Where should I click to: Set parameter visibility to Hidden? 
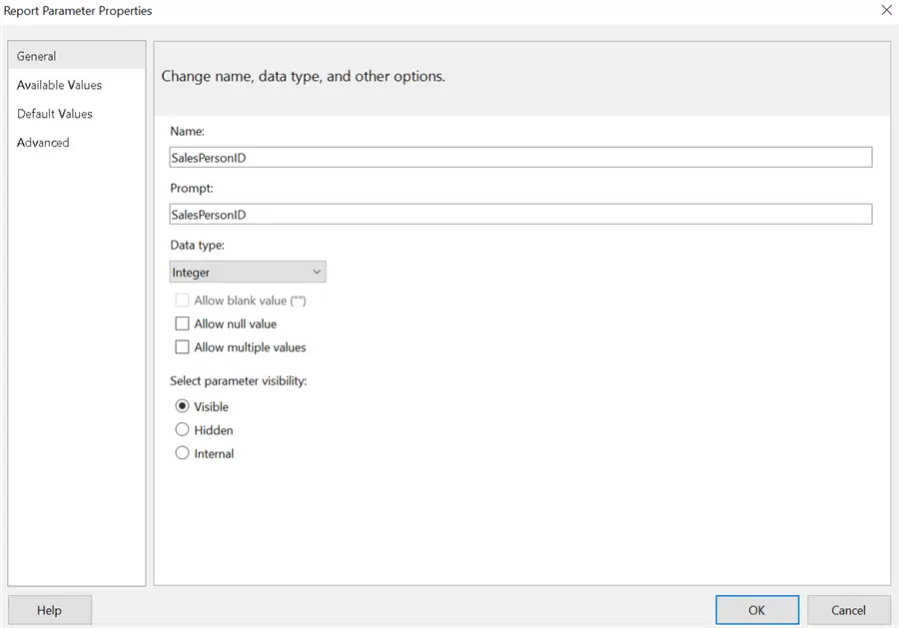pyautogui.click(x=182, y=429)
